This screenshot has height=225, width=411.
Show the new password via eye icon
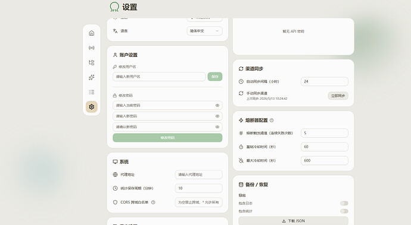pyautogui.click(x=217, y=116)
